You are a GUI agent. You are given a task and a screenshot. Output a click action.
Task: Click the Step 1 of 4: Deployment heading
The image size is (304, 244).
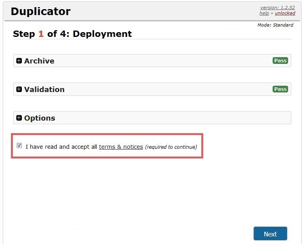72,34
